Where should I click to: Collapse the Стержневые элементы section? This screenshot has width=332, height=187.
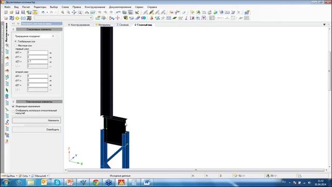pos(13,29)
